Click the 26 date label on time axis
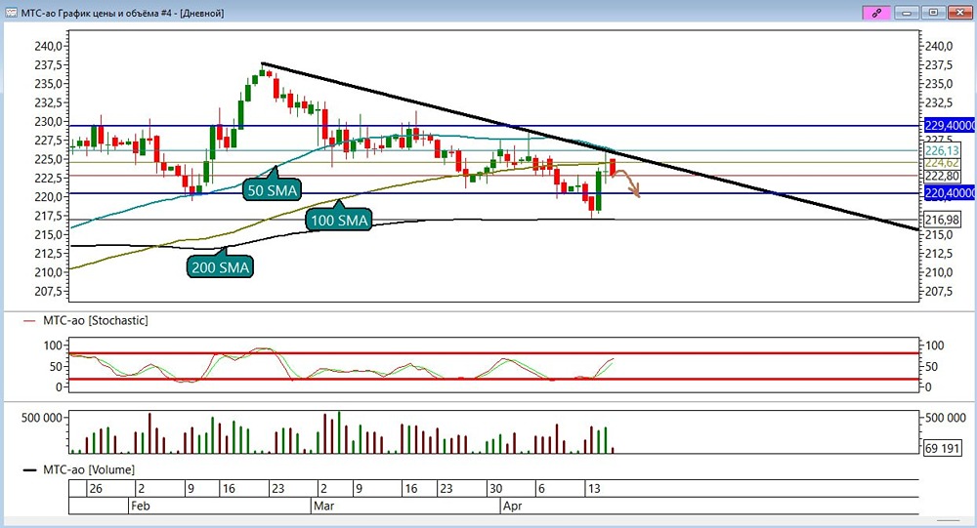 [96, 489]
